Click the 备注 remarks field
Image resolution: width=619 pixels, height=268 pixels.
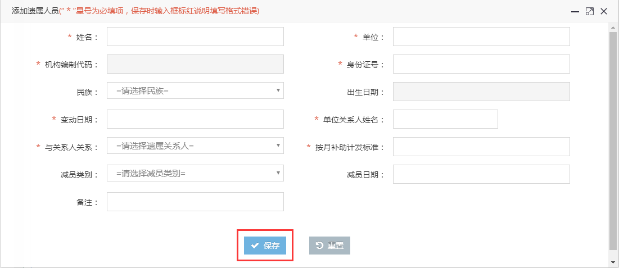point(196,202)
